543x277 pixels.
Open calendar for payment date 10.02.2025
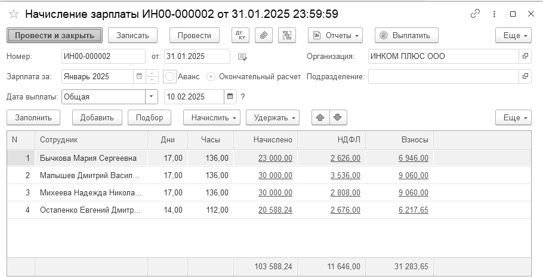coord(230,97)
